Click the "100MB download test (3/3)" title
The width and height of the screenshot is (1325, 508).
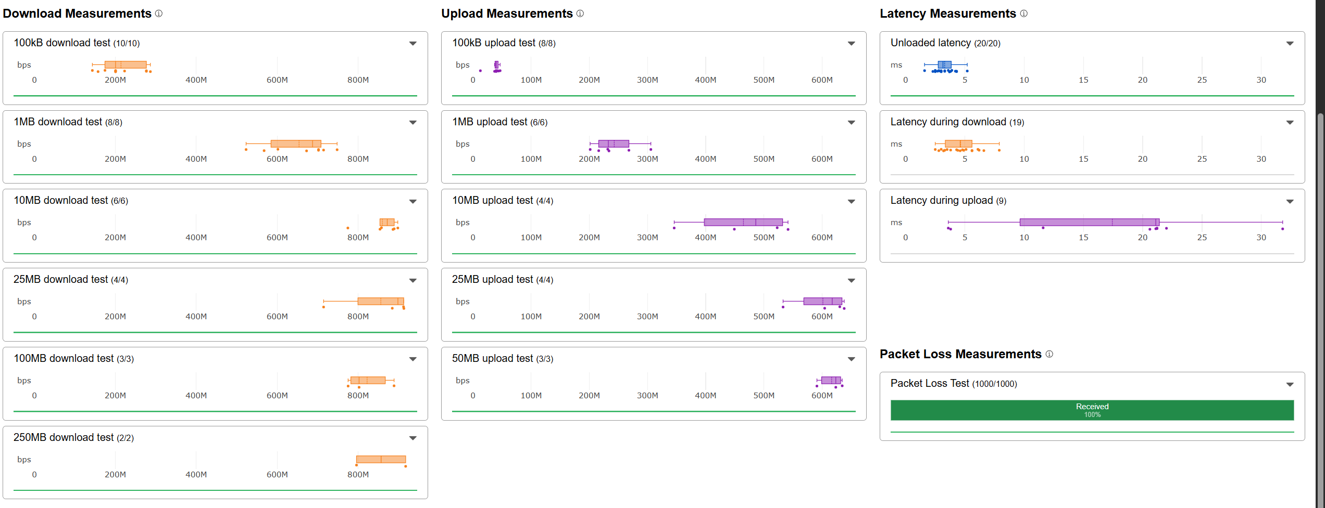pyautogui.click(x=73, y=359)
